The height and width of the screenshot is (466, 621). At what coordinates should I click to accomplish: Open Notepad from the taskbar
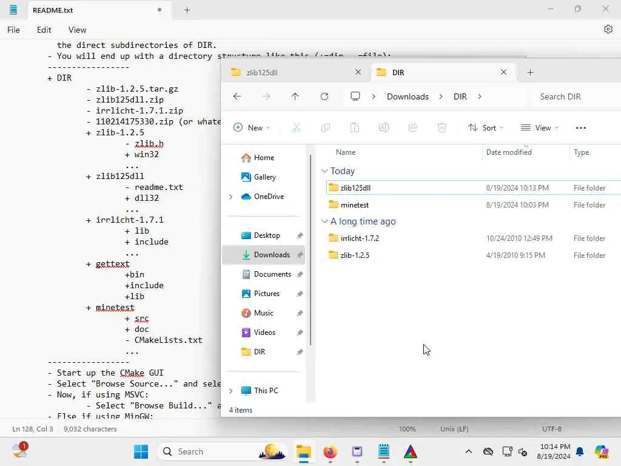pos(383,451)
